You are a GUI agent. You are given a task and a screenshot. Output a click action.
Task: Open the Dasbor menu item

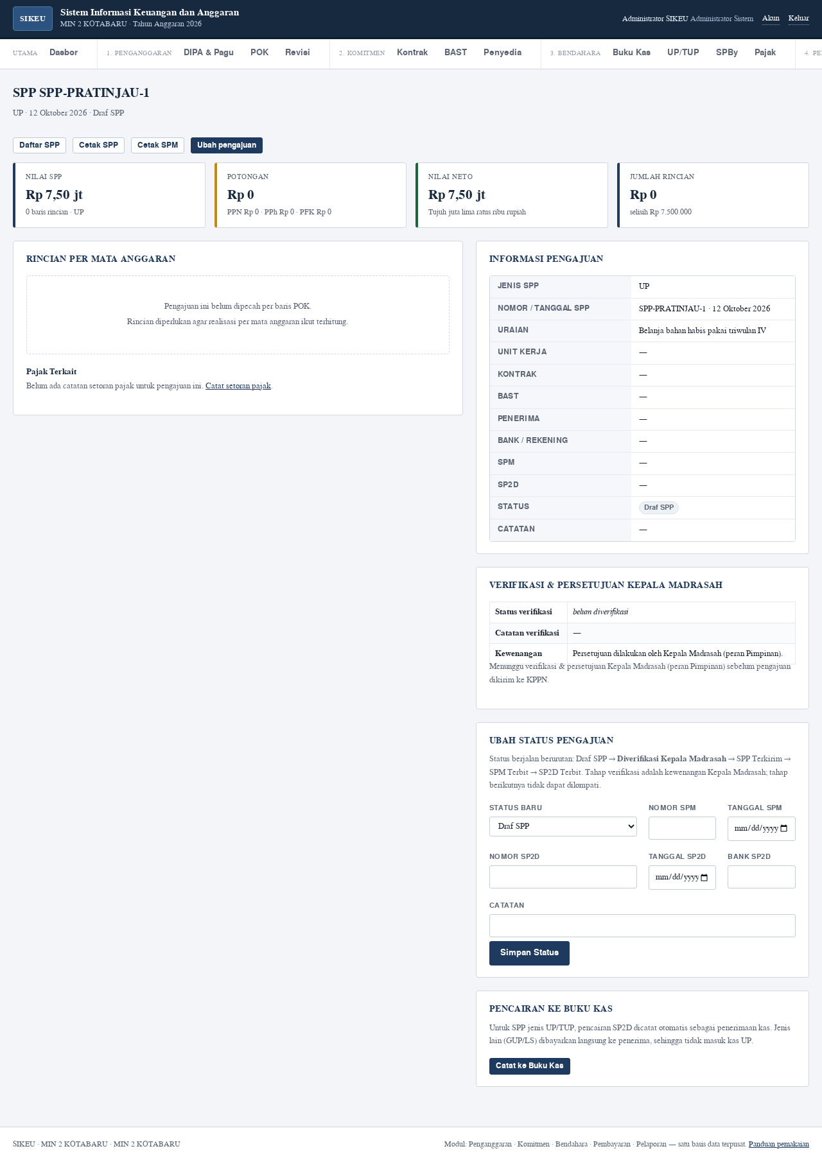(64, 53)
